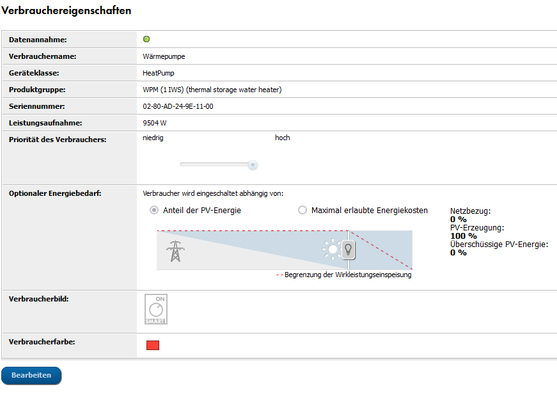Screen dimensions: 557x409
Task: Click the Wärmepumpe consumer name value
Action: pyautogui.click(x=164, y=56)
